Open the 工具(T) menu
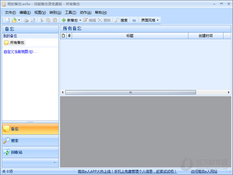233x175 pixels. point(70,12)
